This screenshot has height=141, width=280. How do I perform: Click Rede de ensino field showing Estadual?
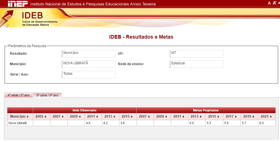pyautogui.click(x=197, y=64)
